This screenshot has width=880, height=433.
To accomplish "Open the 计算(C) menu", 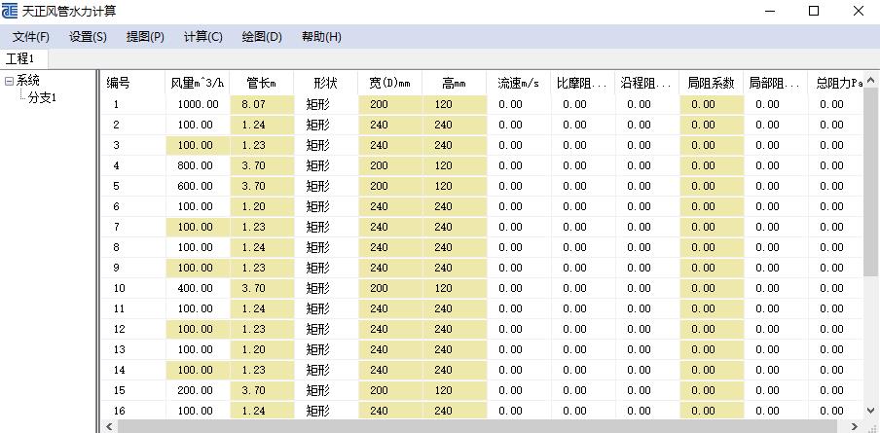I will [x=202, y=37].
